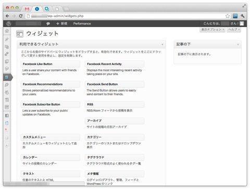Viewport: 250px width, 189px height.
Task: Open the こんにちは user account menu
Action: pos(221,23)
